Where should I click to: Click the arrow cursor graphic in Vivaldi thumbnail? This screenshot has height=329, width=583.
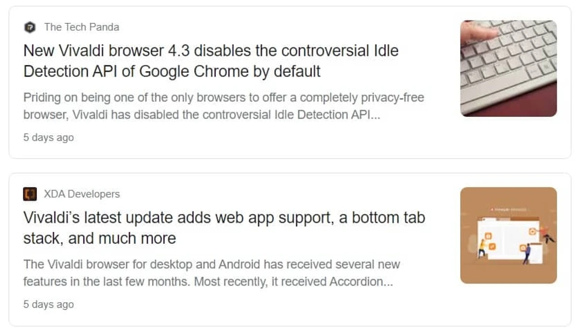tap(549, 238)
